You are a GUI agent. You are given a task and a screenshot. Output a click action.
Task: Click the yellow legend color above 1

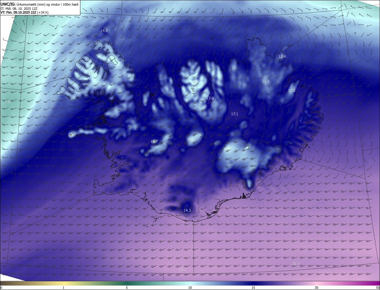pyautogui.click(x=64, y=283)
